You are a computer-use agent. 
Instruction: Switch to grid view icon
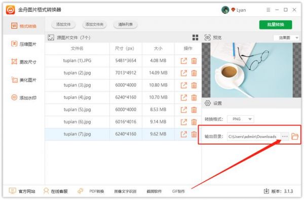195,38
